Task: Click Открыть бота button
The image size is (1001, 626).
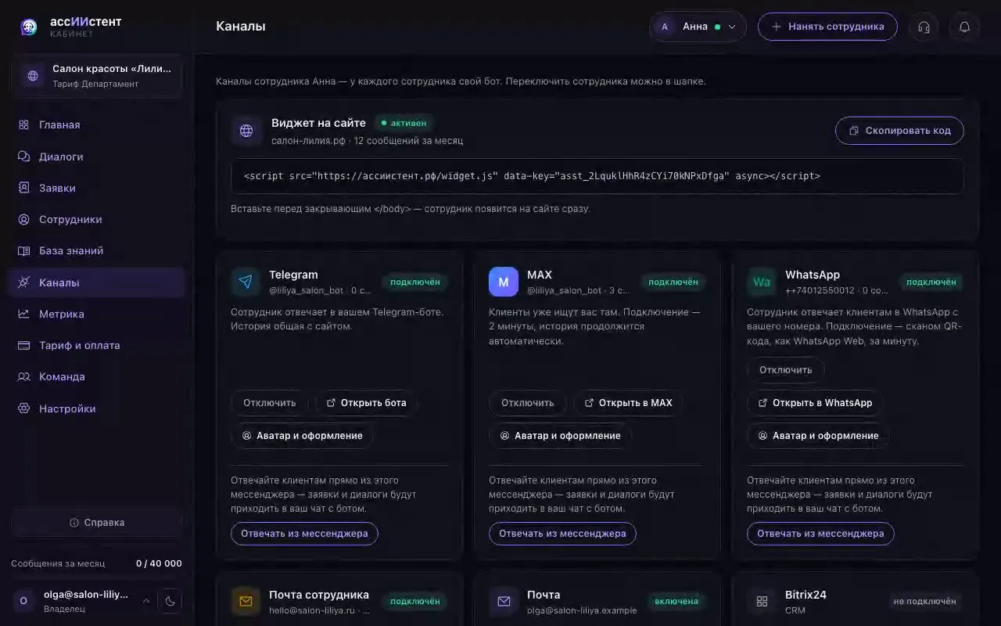Action: tap(366, 403)
